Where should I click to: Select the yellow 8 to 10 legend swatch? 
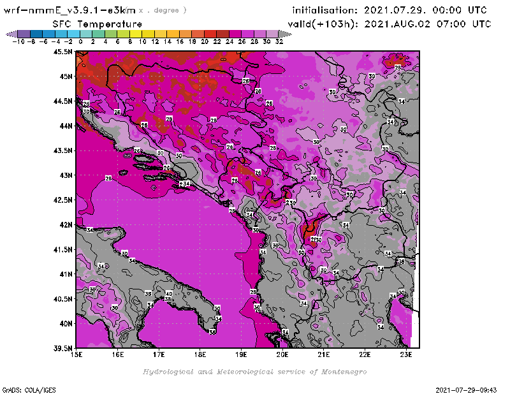(136, 34)
